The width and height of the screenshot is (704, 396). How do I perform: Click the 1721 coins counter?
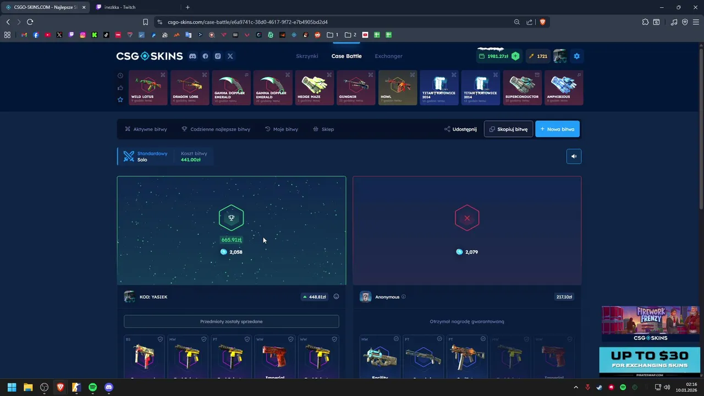[x=538, y=56]
